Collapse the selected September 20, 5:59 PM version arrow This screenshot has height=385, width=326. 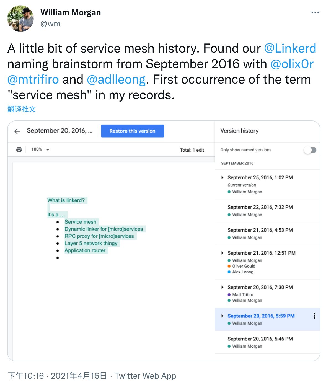coord(222,316)
